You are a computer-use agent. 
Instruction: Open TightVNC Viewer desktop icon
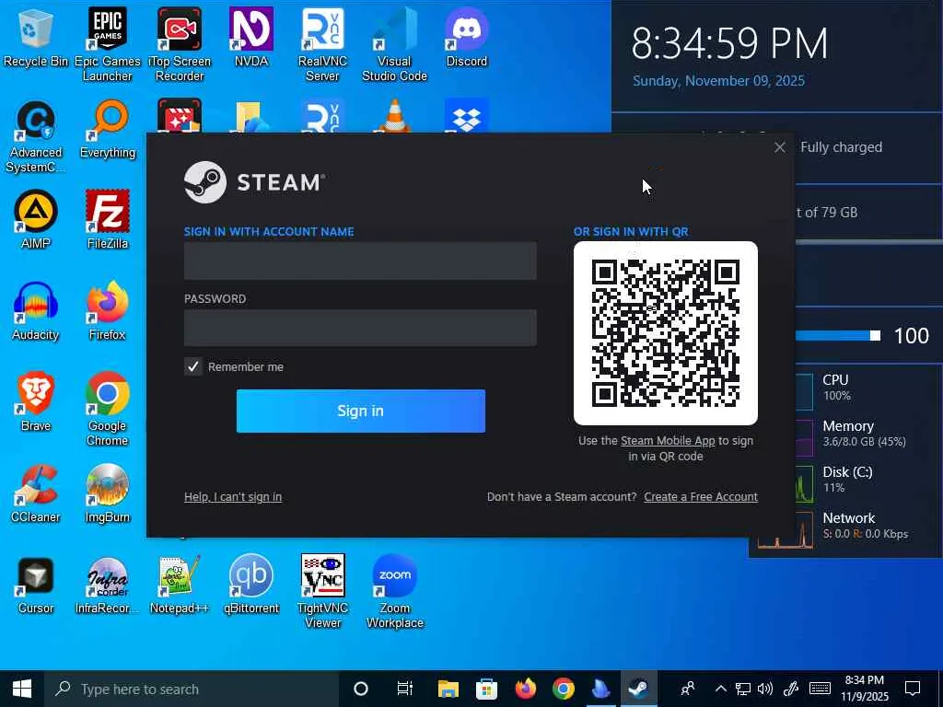[x=322, y=592]
